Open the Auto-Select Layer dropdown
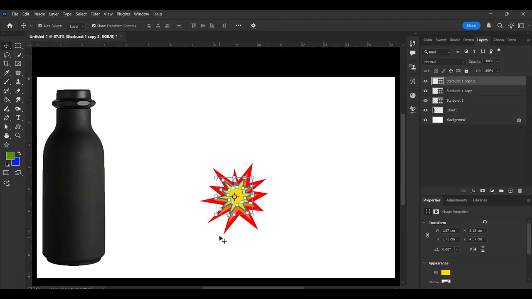532x299 pixels. coord(77,26)
